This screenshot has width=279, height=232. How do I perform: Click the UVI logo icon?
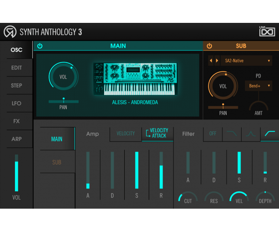coord(267,31)
